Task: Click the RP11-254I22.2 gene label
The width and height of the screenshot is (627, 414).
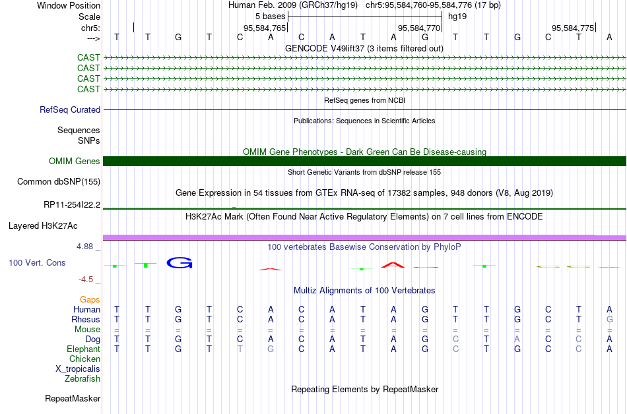Action: point(72,205)
